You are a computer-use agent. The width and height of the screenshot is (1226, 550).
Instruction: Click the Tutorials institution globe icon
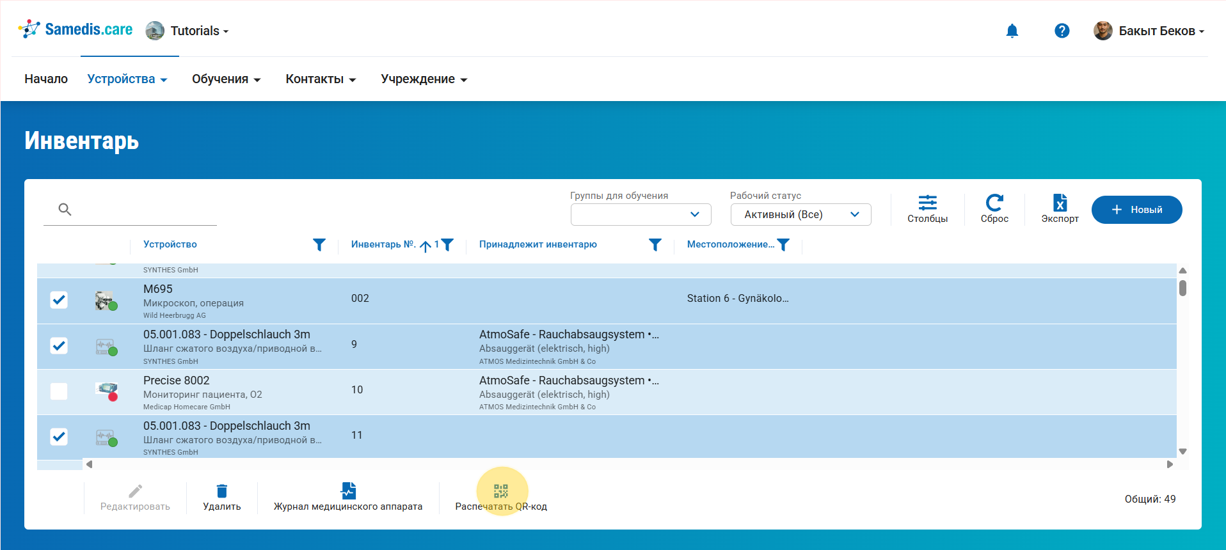pos(155,31)
